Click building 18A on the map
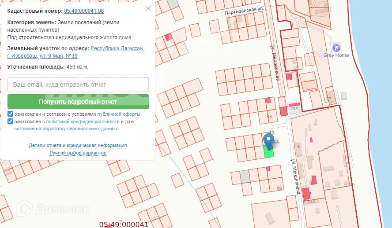392x228 pixels. 311,201
